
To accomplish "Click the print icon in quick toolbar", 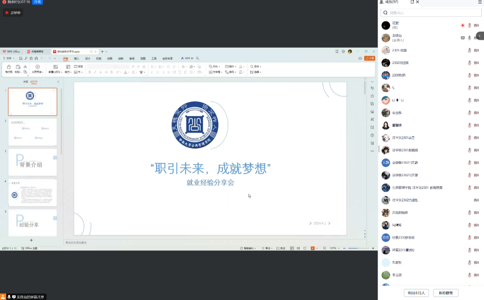I will tap(31, 58).
